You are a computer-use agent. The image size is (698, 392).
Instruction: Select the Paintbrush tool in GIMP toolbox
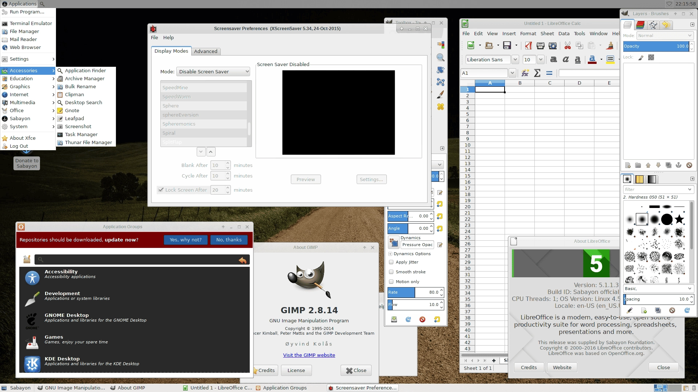coord(441,94)
